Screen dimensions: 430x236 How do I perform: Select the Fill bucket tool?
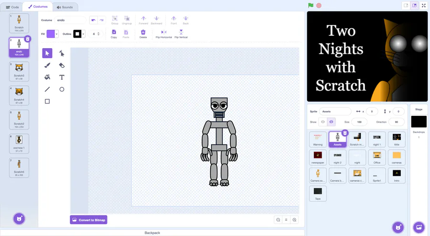[x=47, y=77]
